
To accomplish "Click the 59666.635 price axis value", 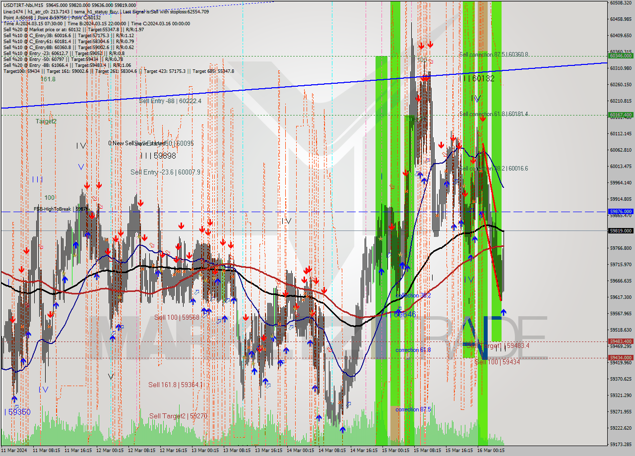I will (621, 281).
